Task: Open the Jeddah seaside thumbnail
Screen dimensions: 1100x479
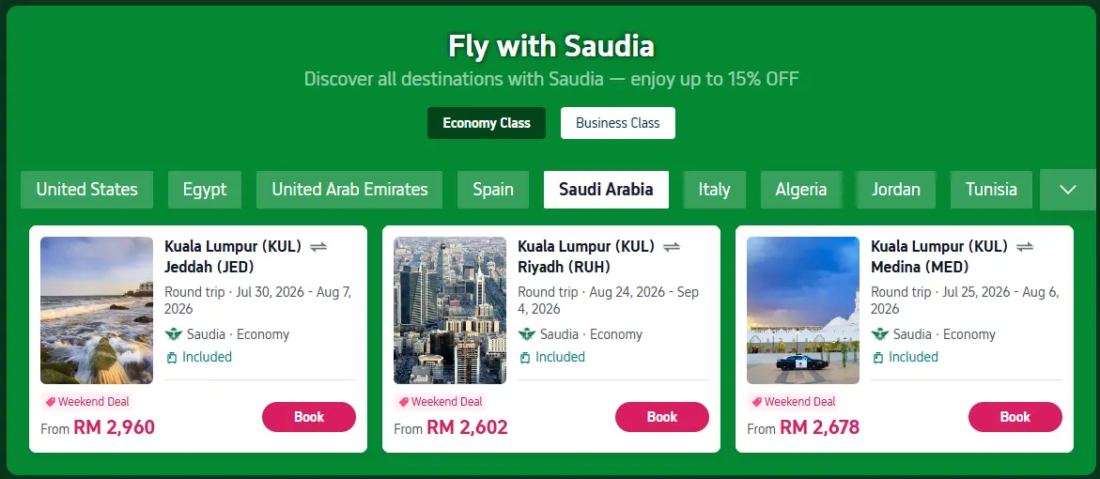Action: click(x=97, y=310)
